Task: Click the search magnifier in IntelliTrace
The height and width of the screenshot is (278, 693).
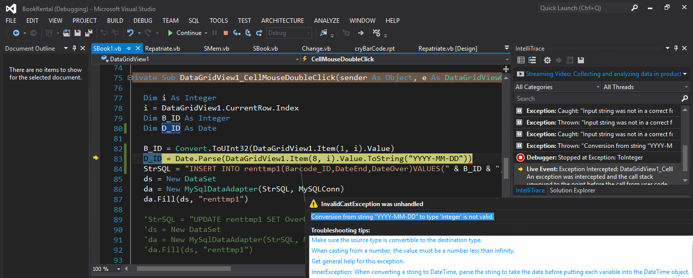Action: (684, 99)
